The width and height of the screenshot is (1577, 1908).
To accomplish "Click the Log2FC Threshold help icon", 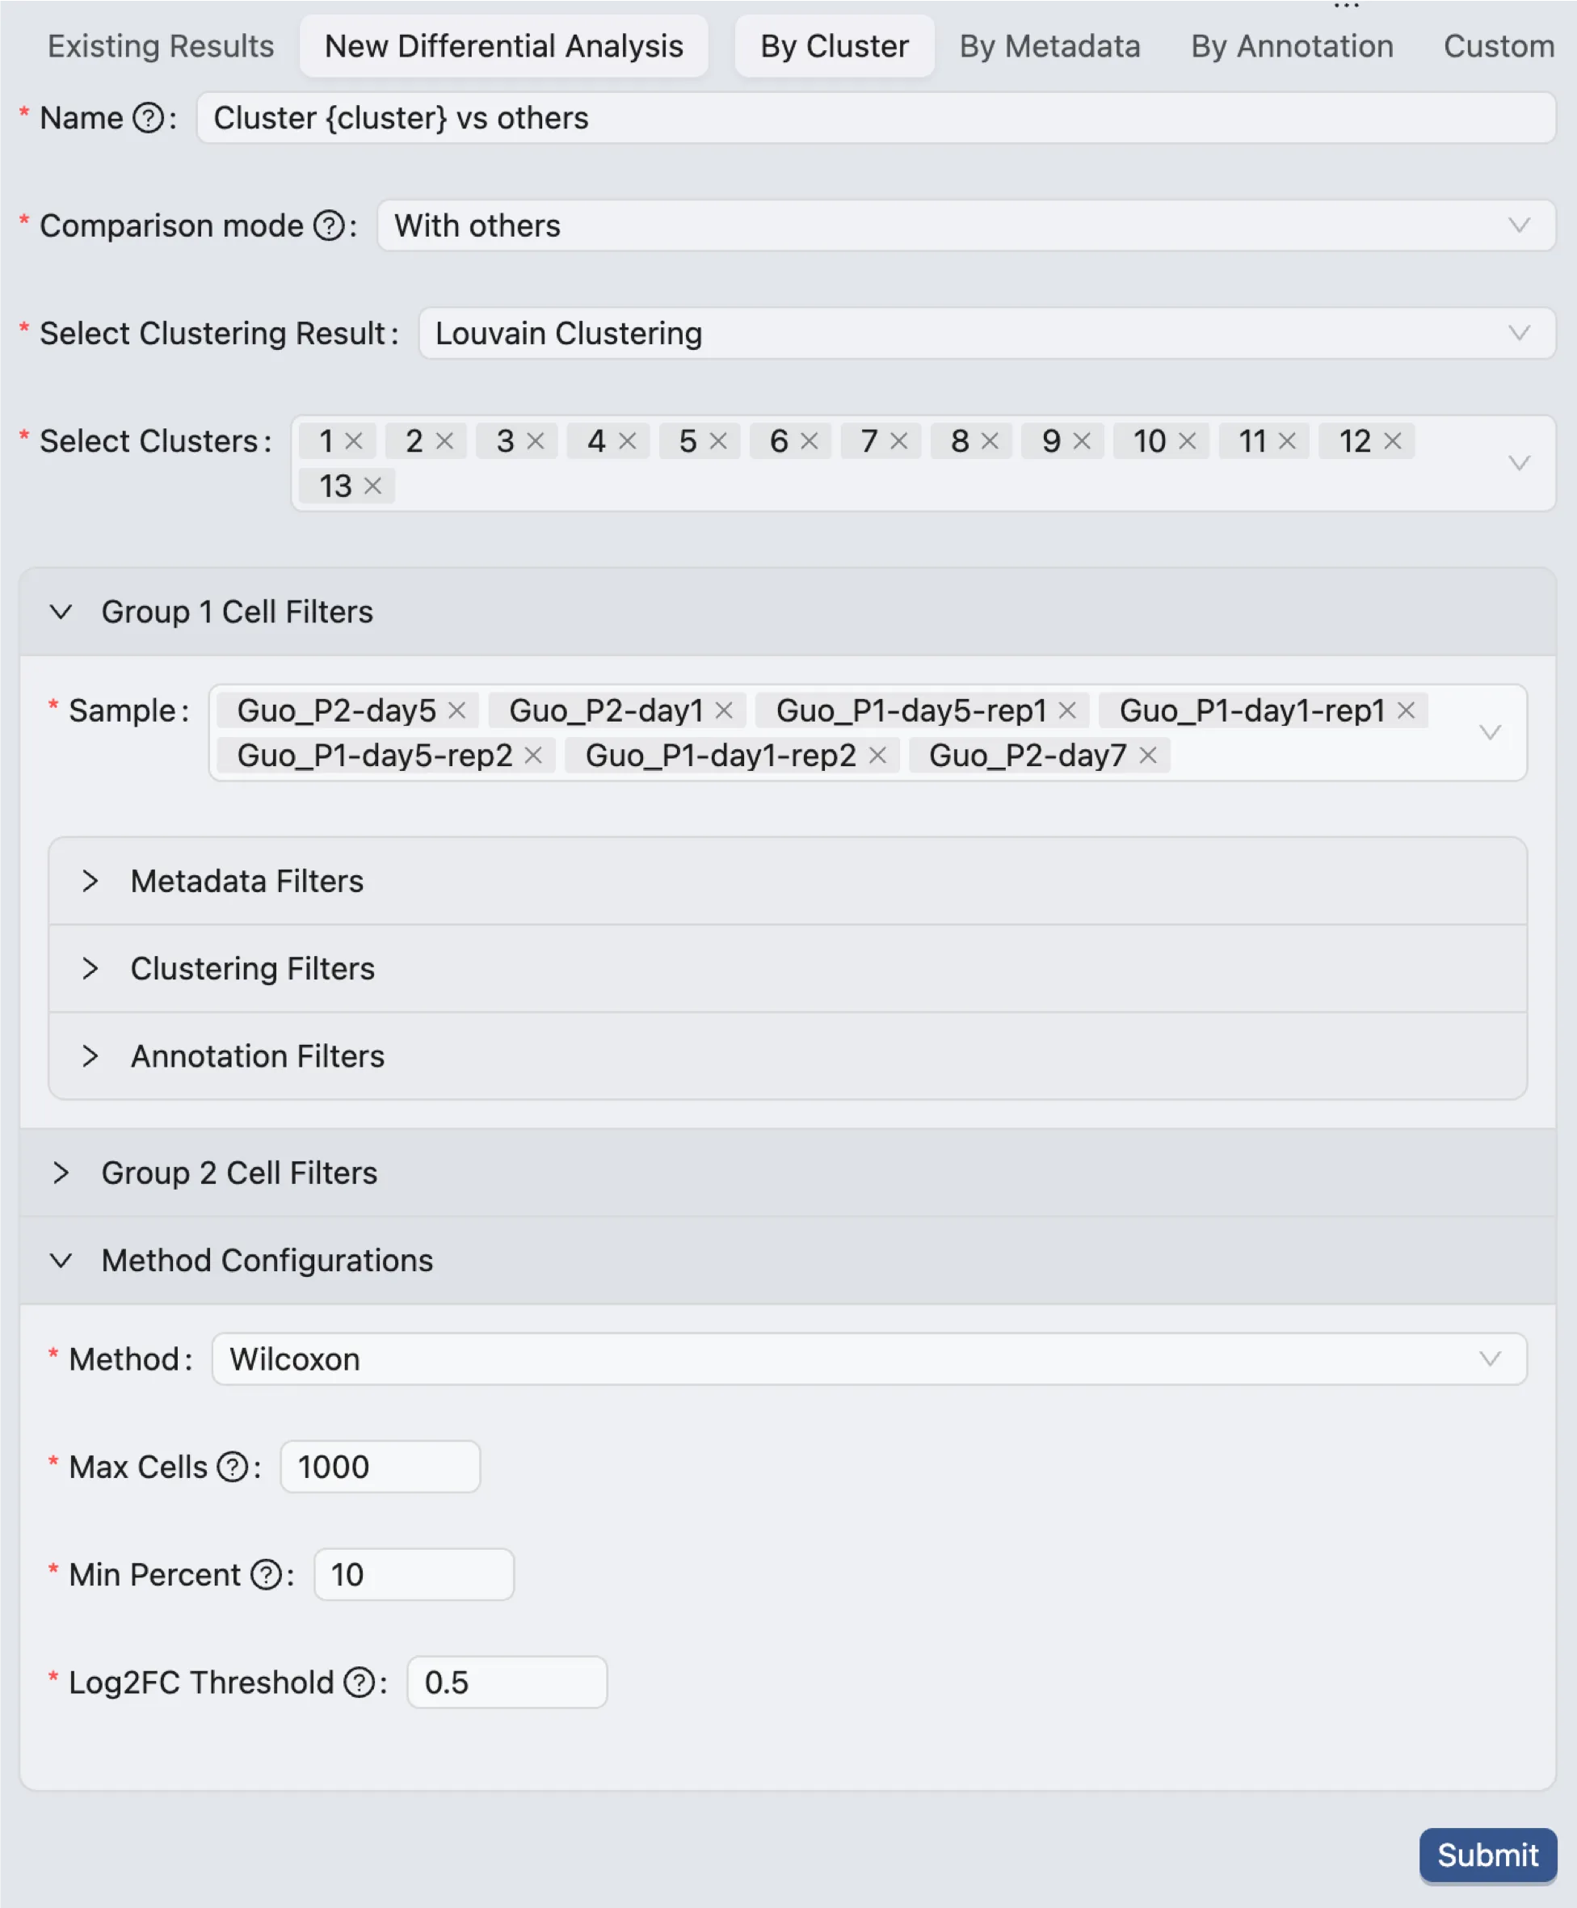I will point(360,1682).
